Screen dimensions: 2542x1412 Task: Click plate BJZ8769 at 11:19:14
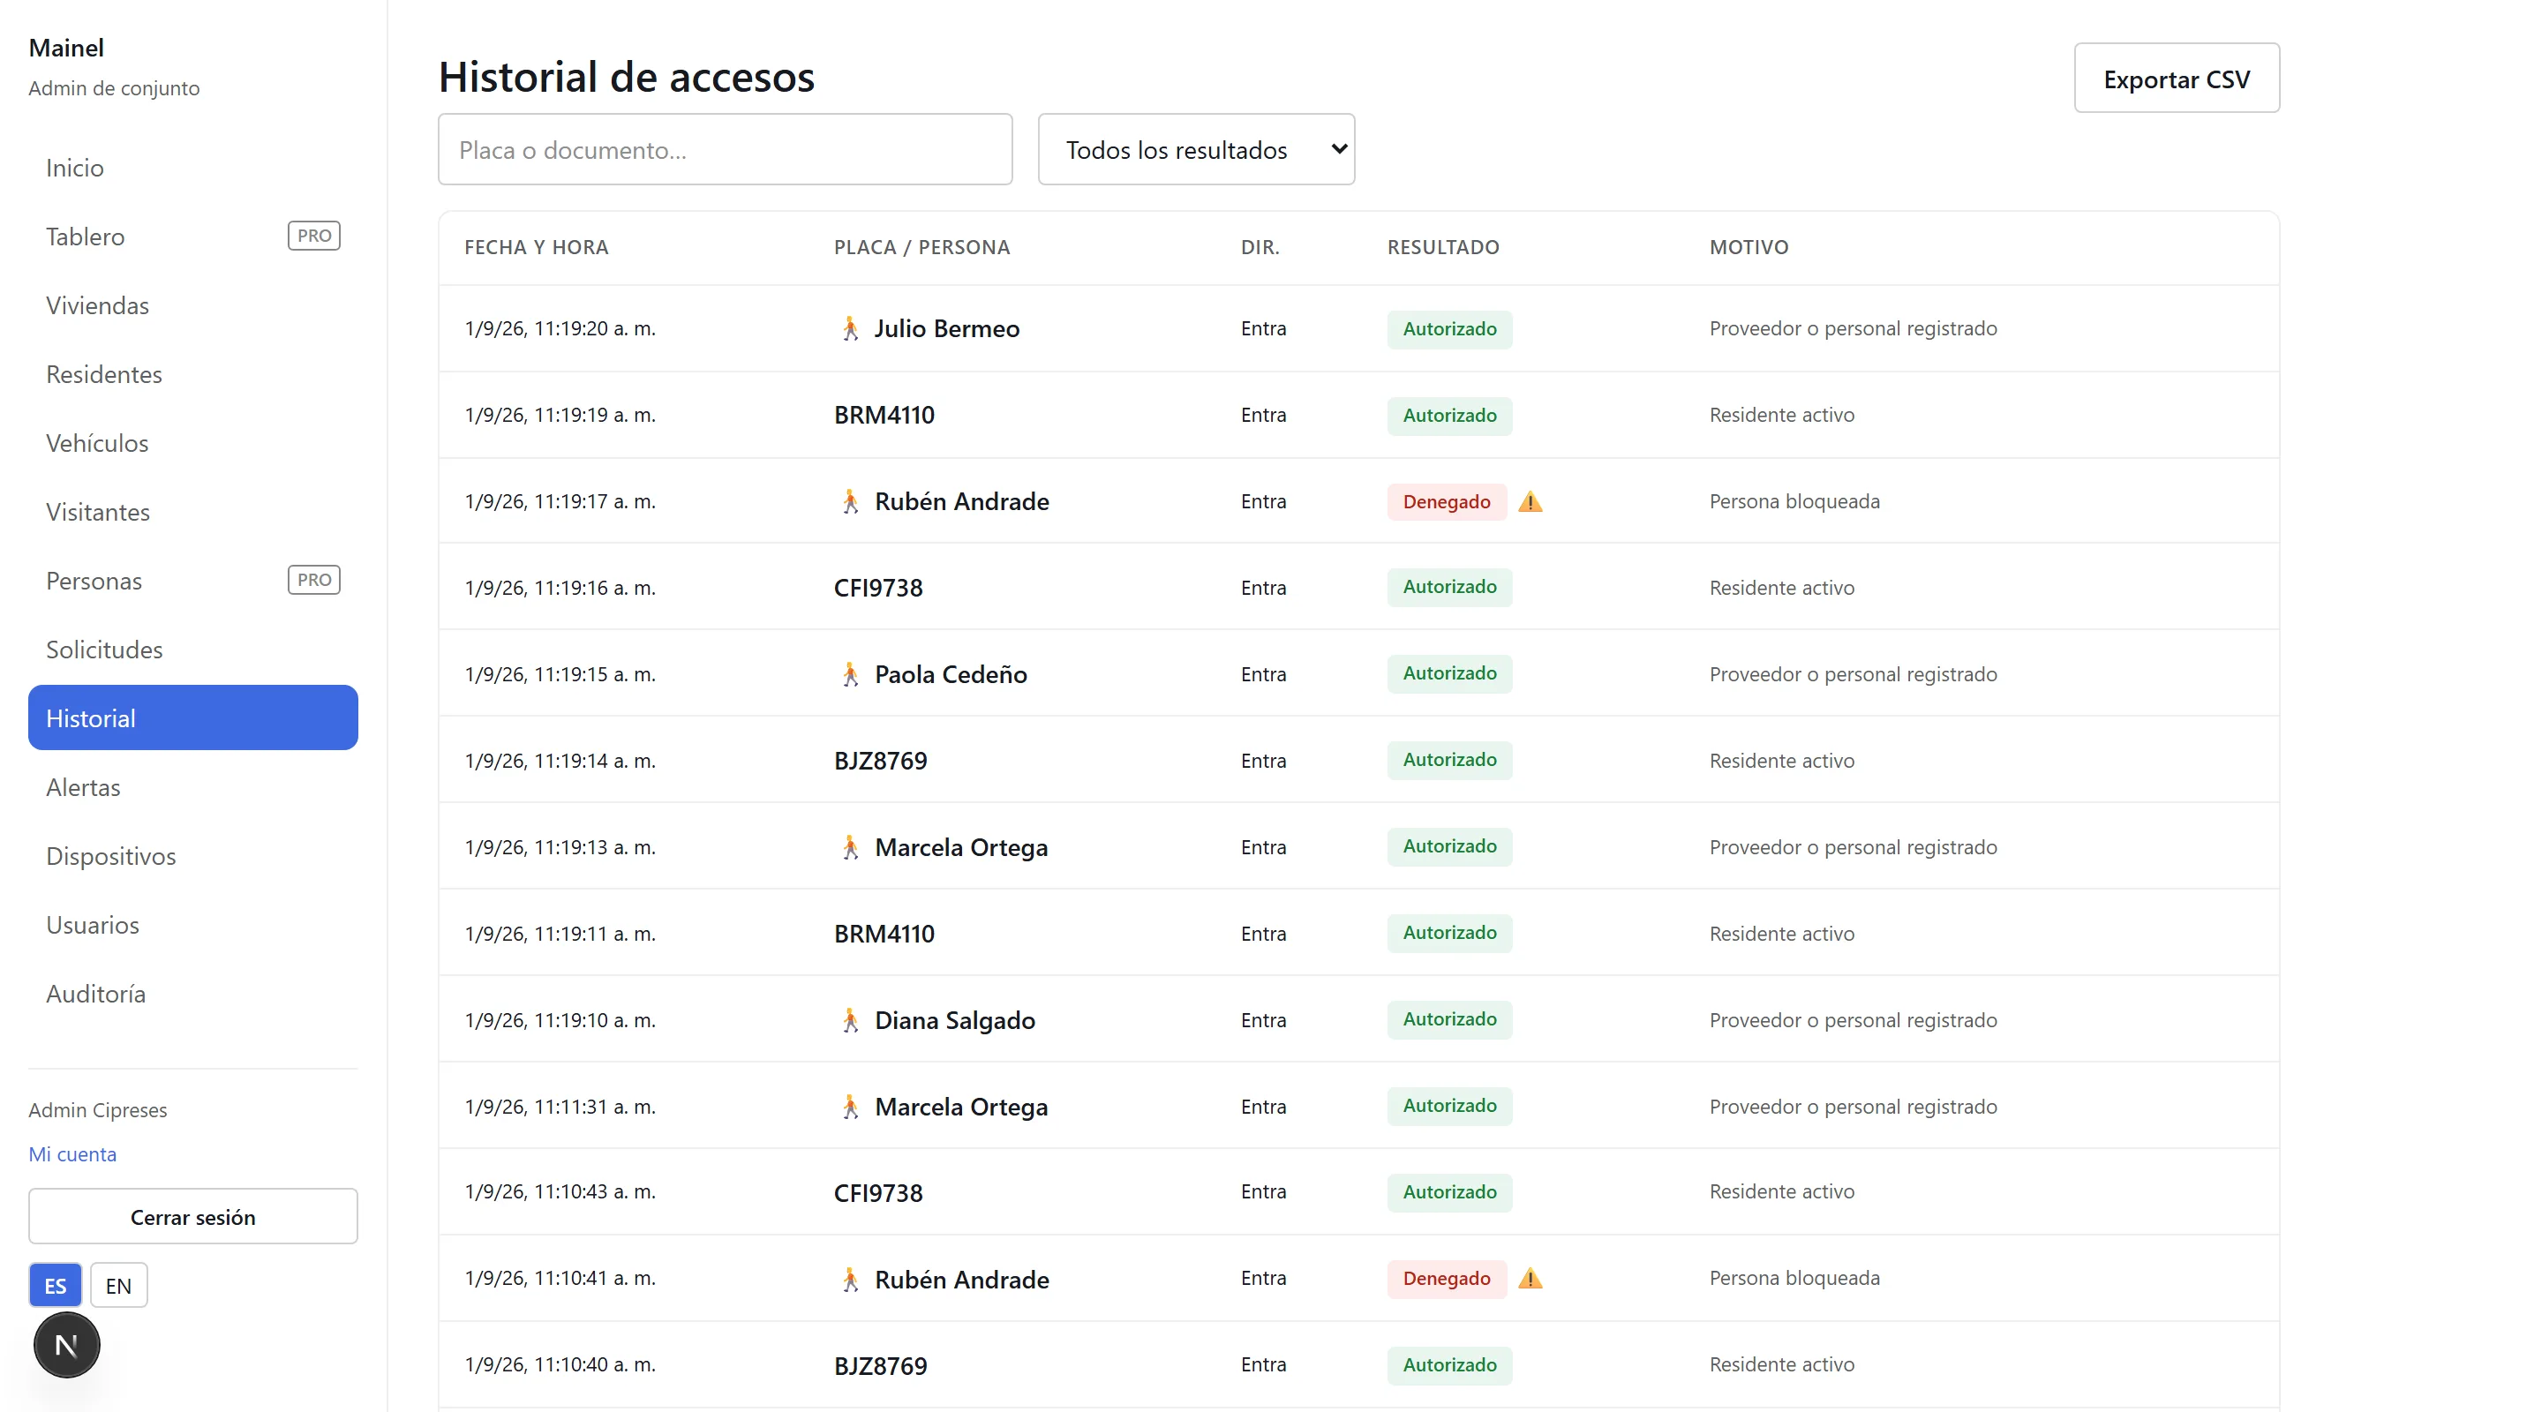point(880,761)
